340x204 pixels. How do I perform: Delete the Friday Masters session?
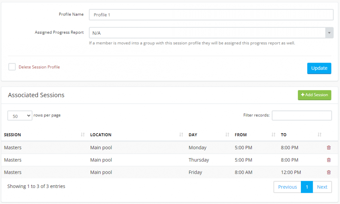tap(328, 172)
